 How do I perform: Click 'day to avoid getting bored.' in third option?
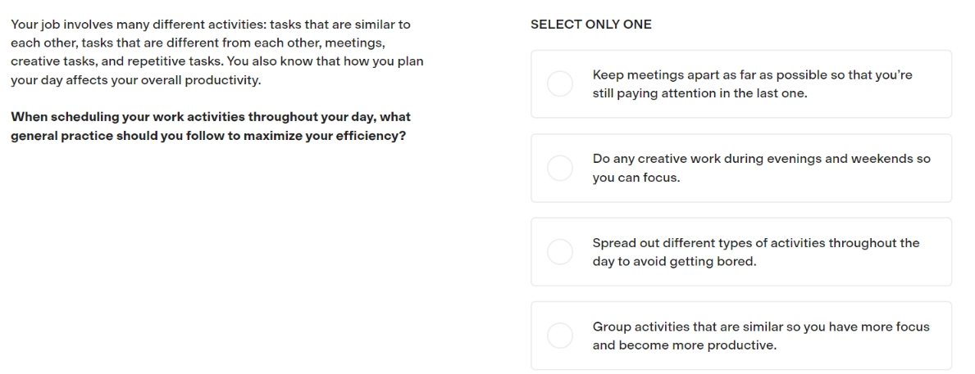pos(674,261)
